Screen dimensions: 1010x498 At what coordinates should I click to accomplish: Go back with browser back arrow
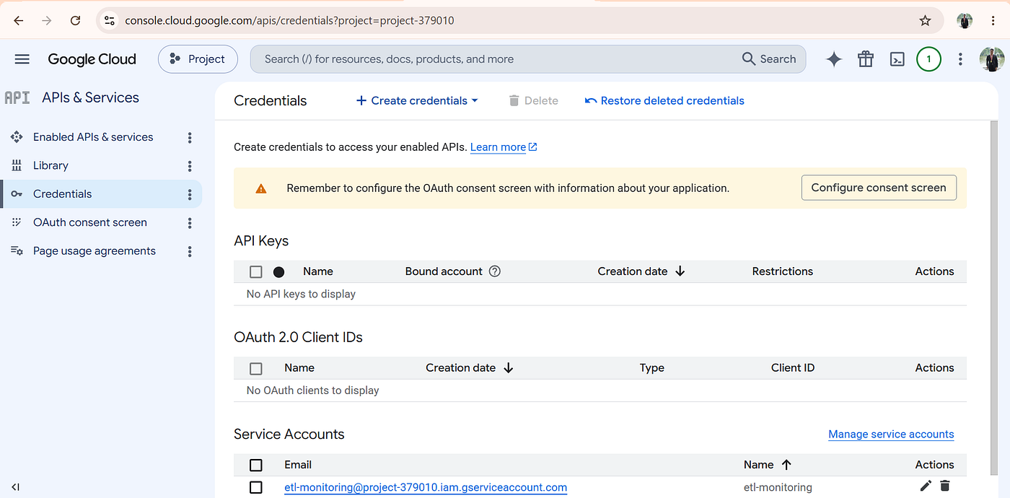click(x=19, y=21)
